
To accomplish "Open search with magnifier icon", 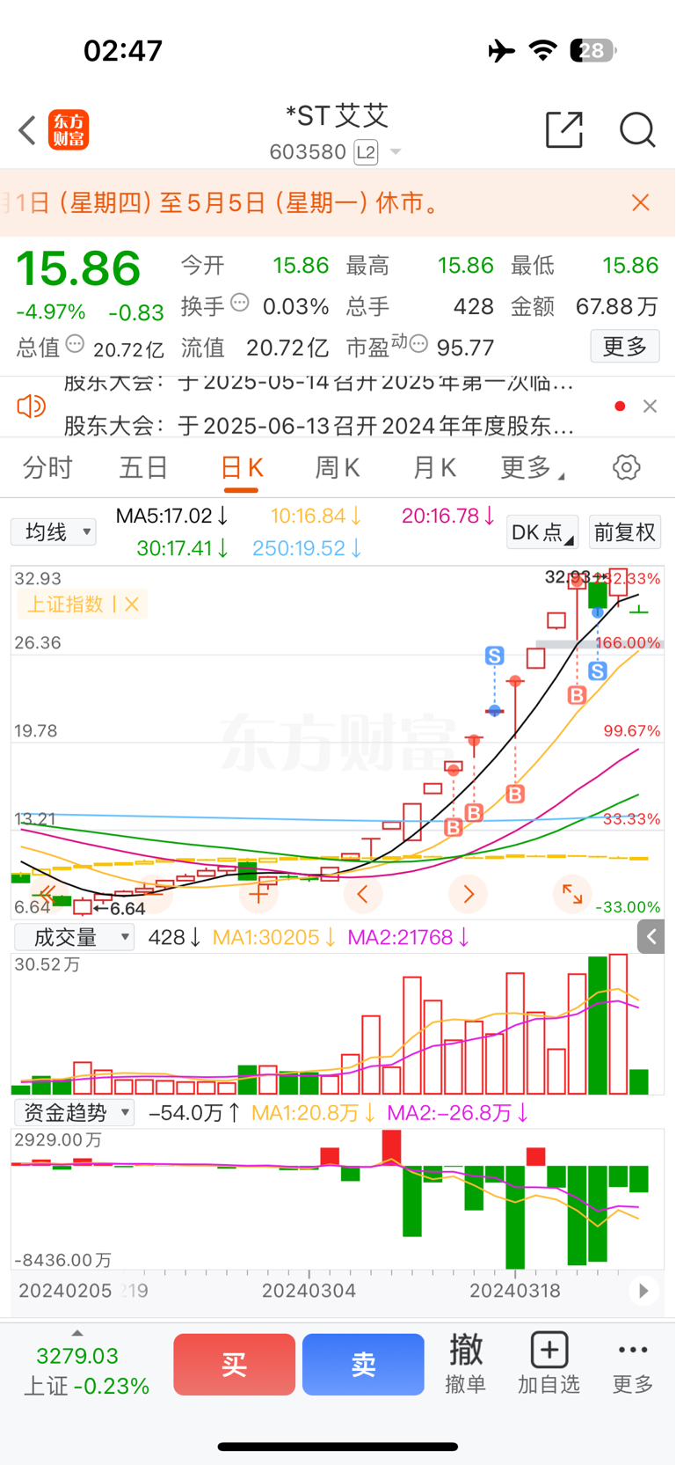I will (637, 129).
